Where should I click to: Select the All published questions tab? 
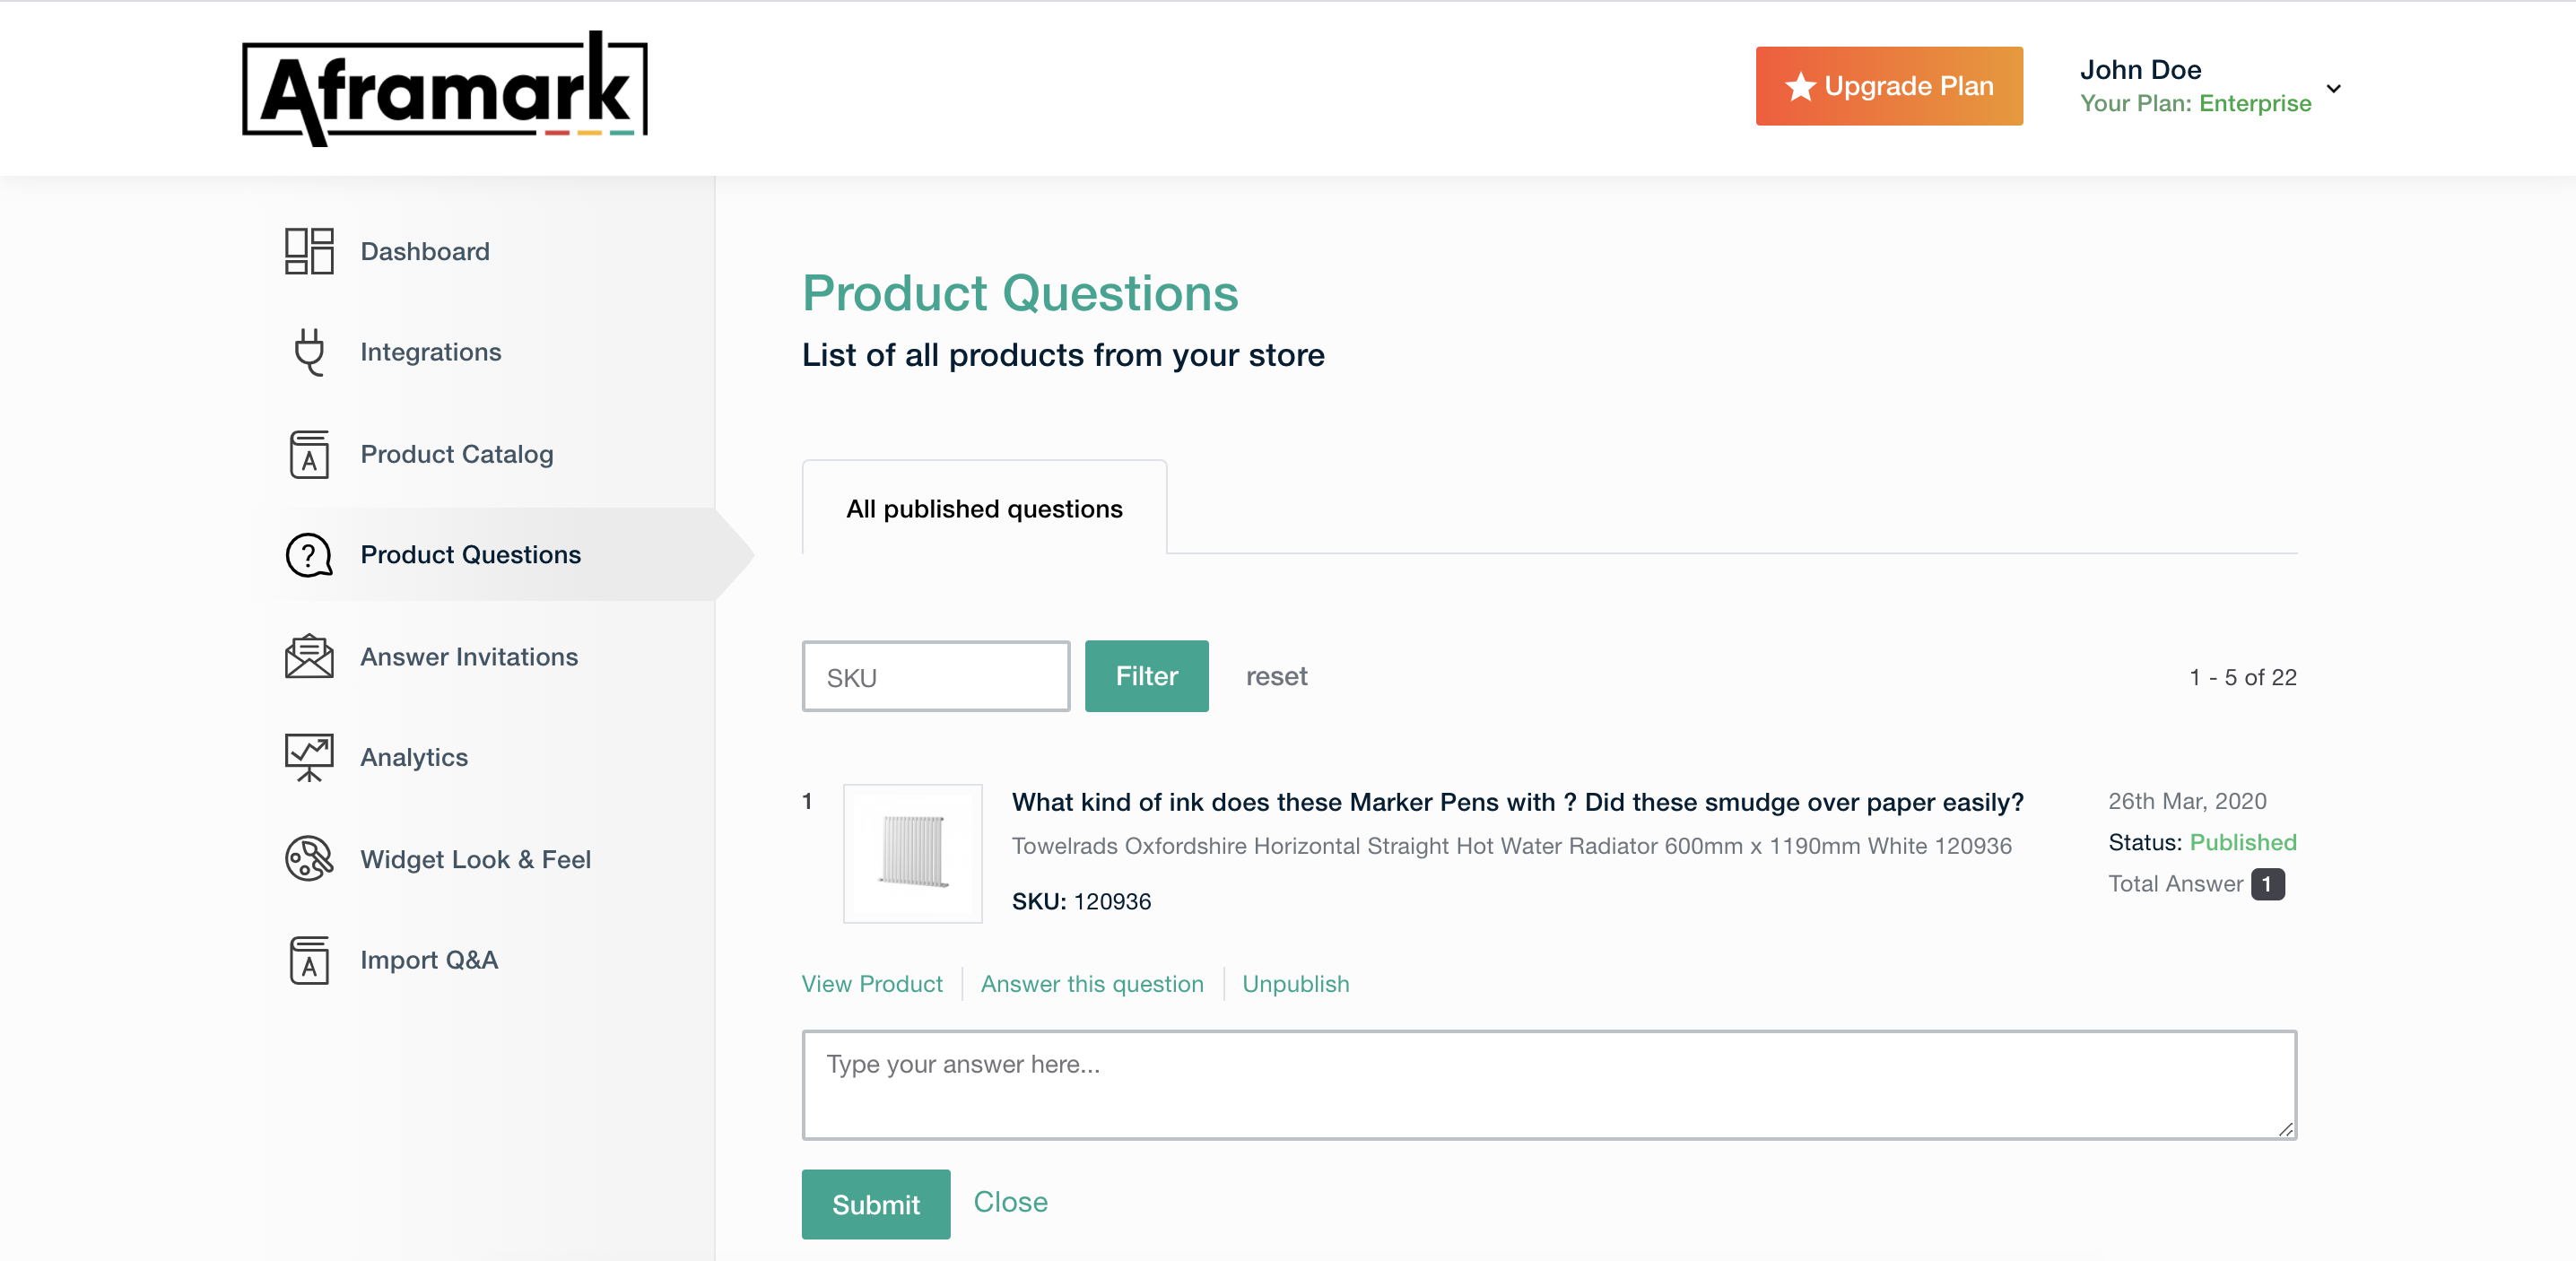[984, 509]
